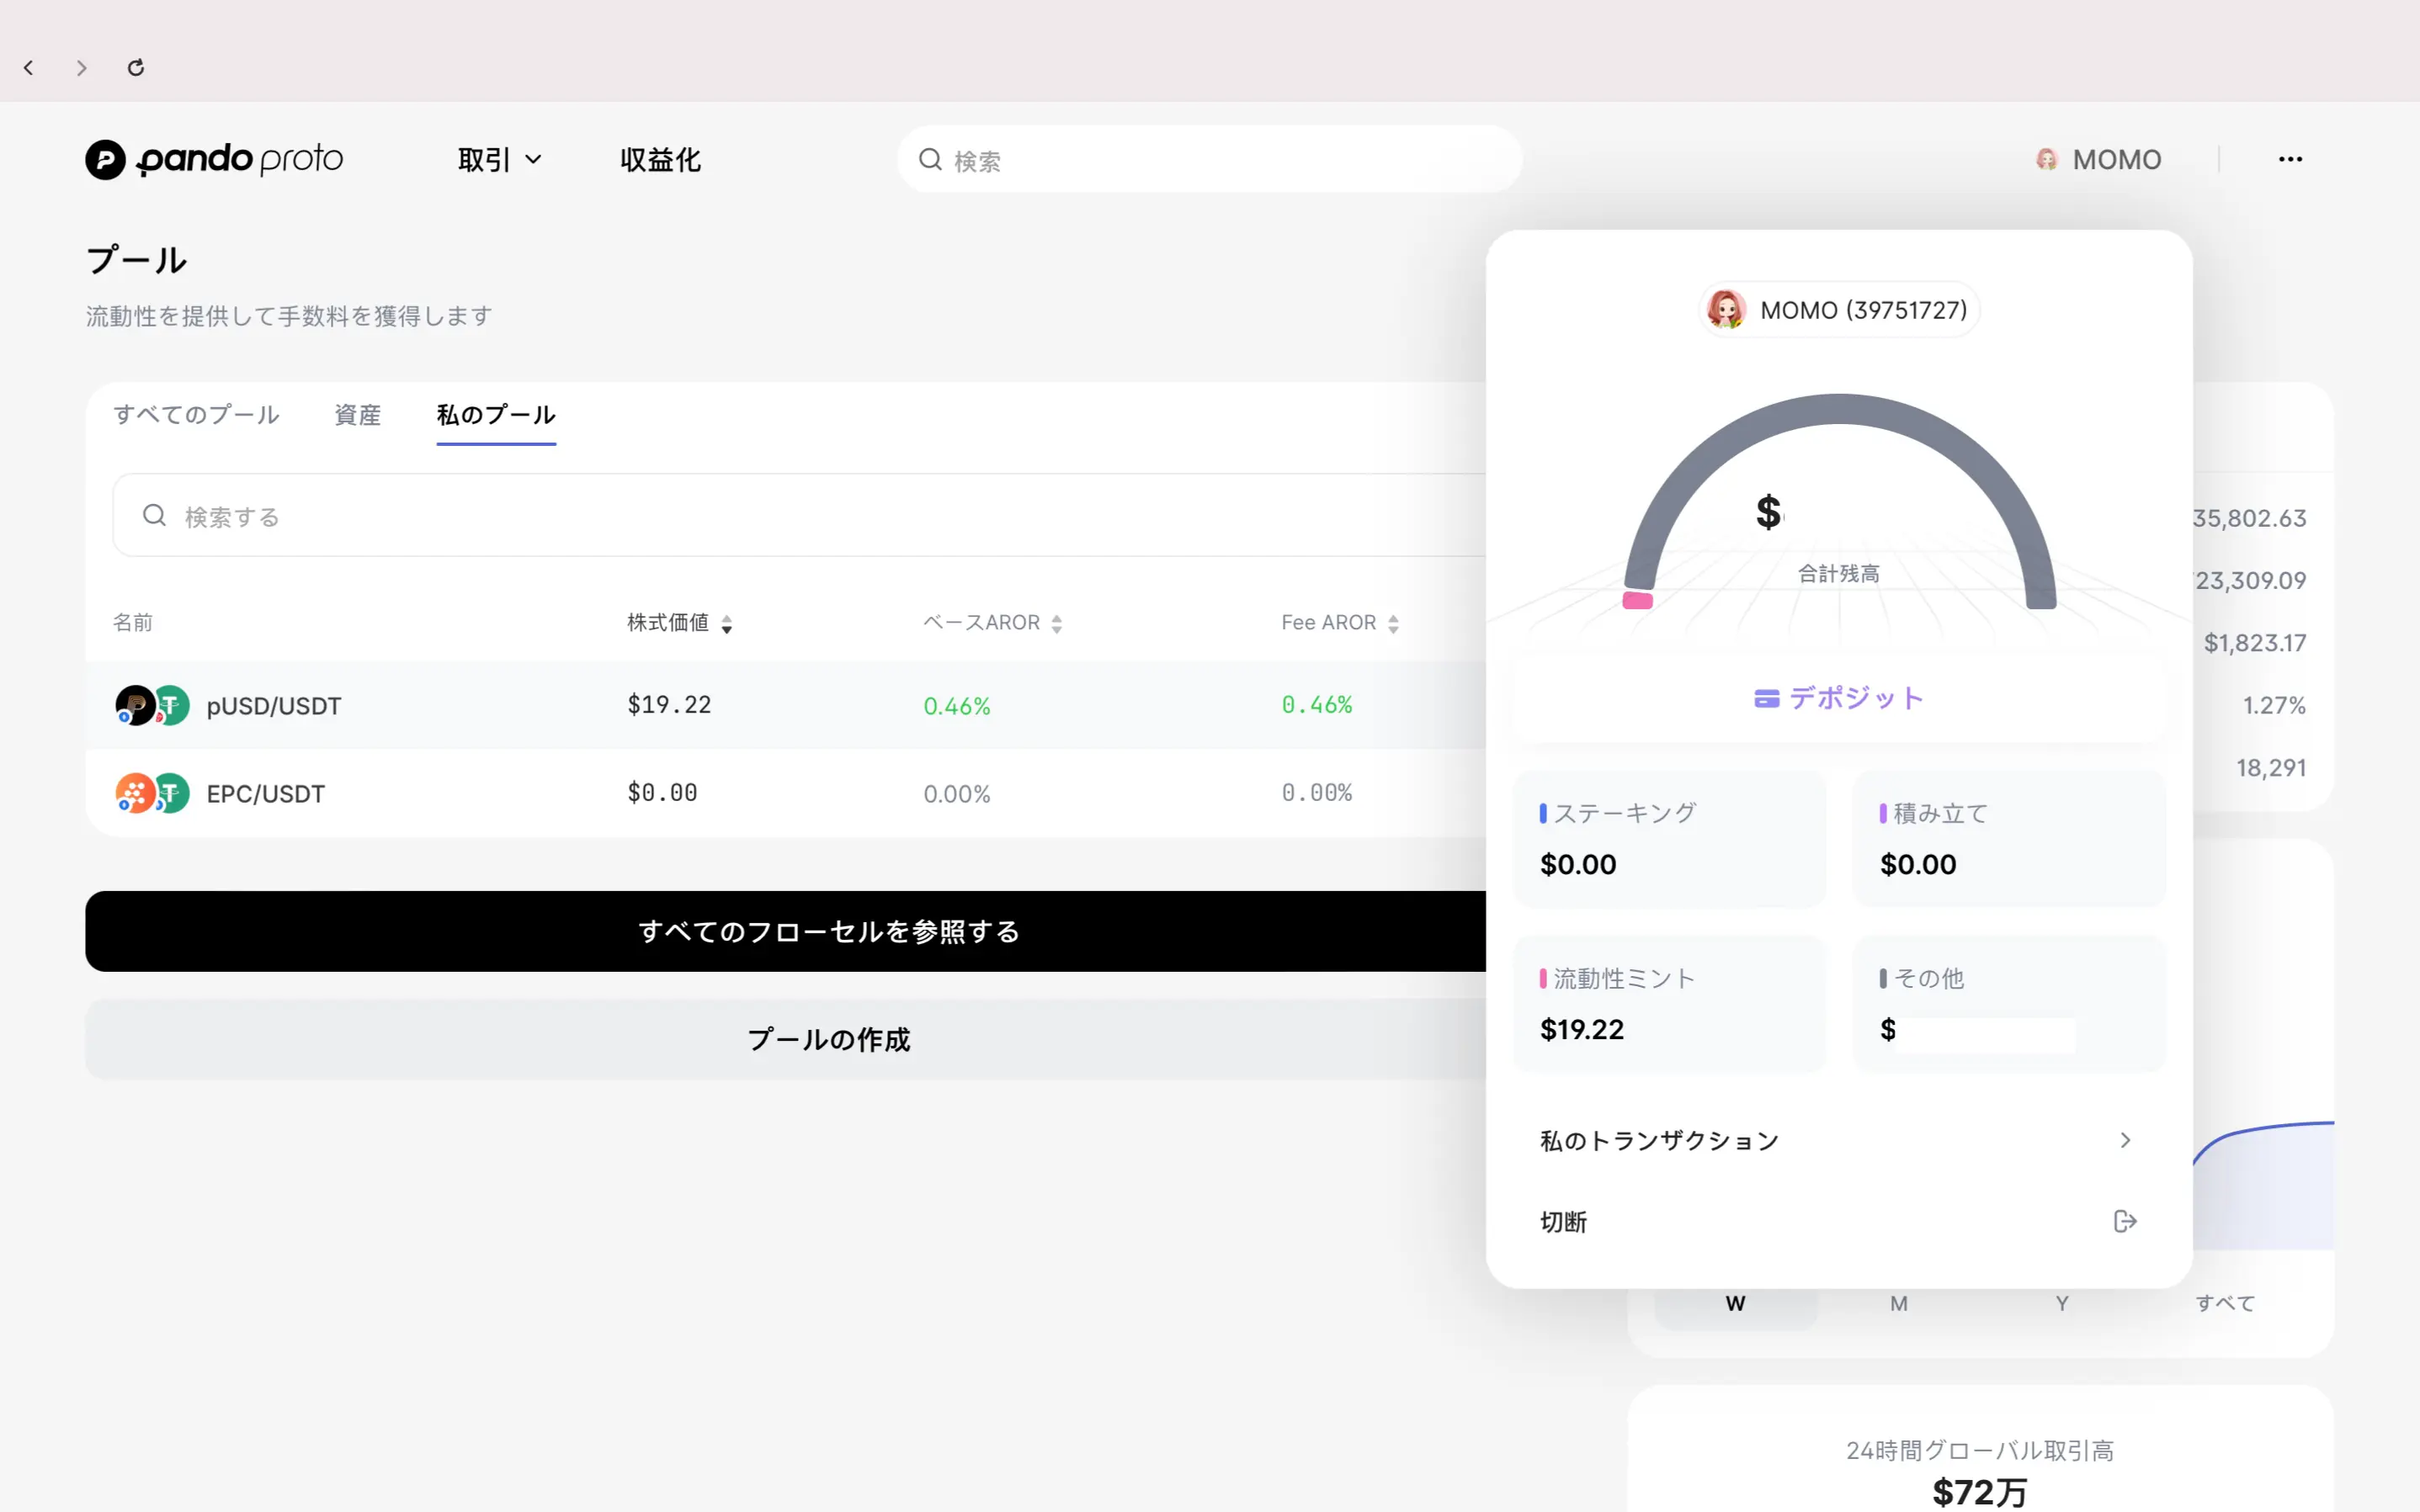Click the Pando Proto logo icon

(105, 160)
